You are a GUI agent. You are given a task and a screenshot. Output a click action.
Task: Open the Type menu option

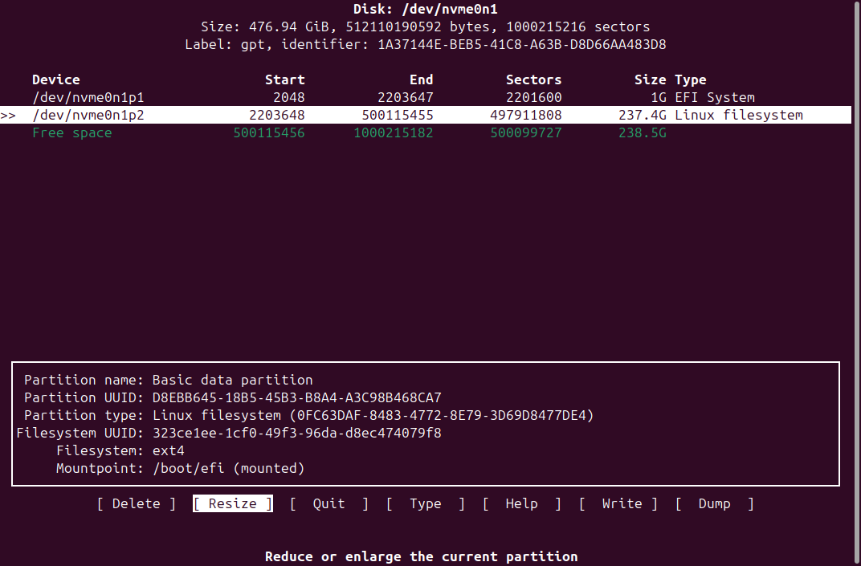point(425,503)
